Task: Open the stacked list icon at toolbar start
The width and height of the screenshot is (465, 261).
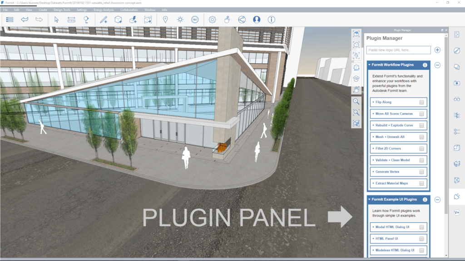Action: [x=10, y=19]
